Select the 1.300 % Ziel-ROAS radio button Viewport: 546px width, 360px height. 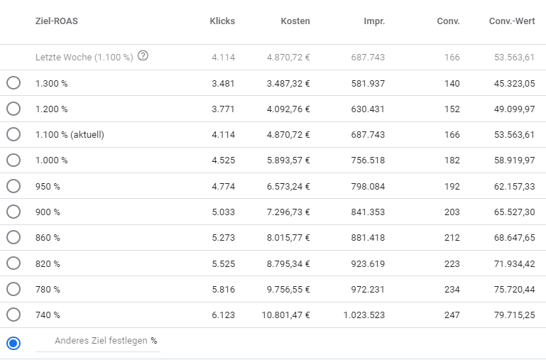point(13,83)
